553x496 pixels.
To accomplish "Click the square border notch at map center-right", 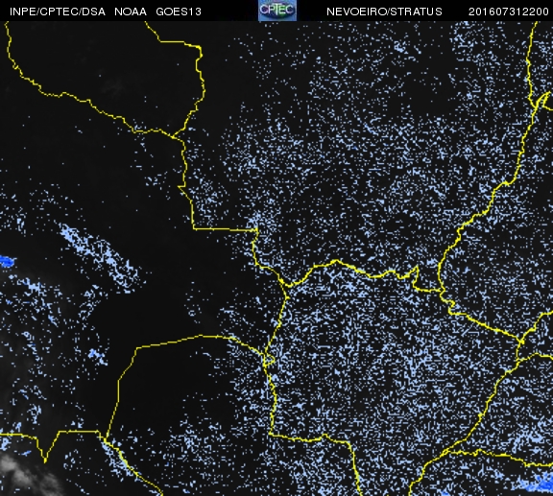I will pyautogui.click(x=416, y=277).
